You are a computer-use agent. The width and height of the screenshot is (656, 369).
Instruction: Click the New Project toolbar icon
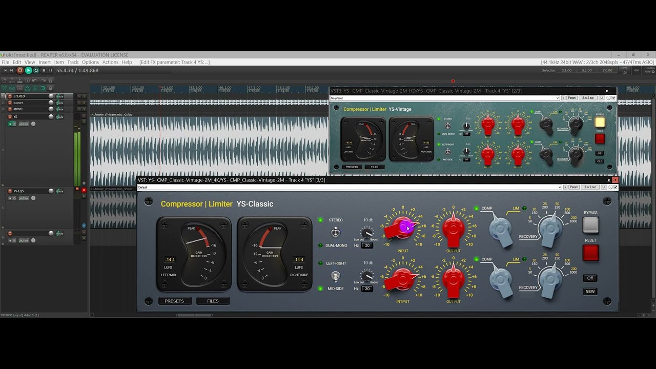click(4, 80)
